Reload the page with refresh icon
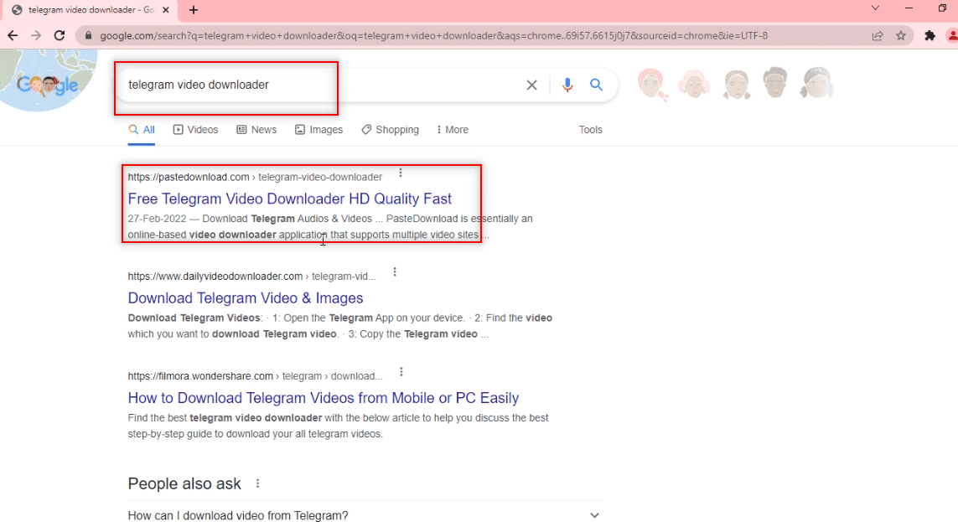 point(60,35)
